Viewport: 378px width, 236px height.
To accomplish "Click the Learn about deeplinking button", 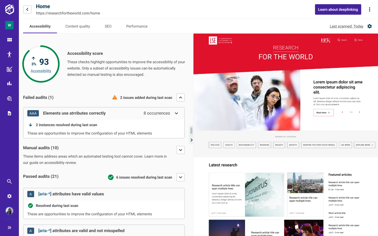I will pos(338,9).
